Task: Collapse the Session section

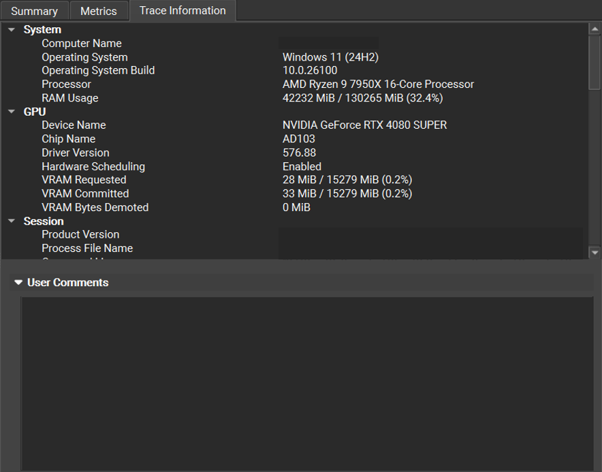Action: coord(11,221)
